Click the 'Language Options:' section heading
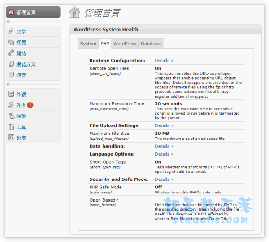 pyautogui.click(x=112, y=154)
